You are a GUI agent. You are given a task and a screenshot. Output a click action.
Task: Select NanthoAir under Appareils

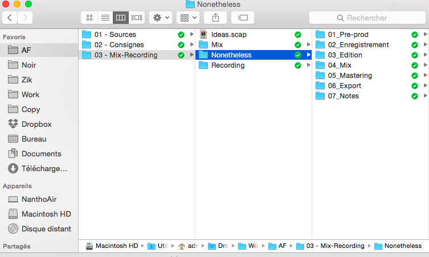click(39, 199)
